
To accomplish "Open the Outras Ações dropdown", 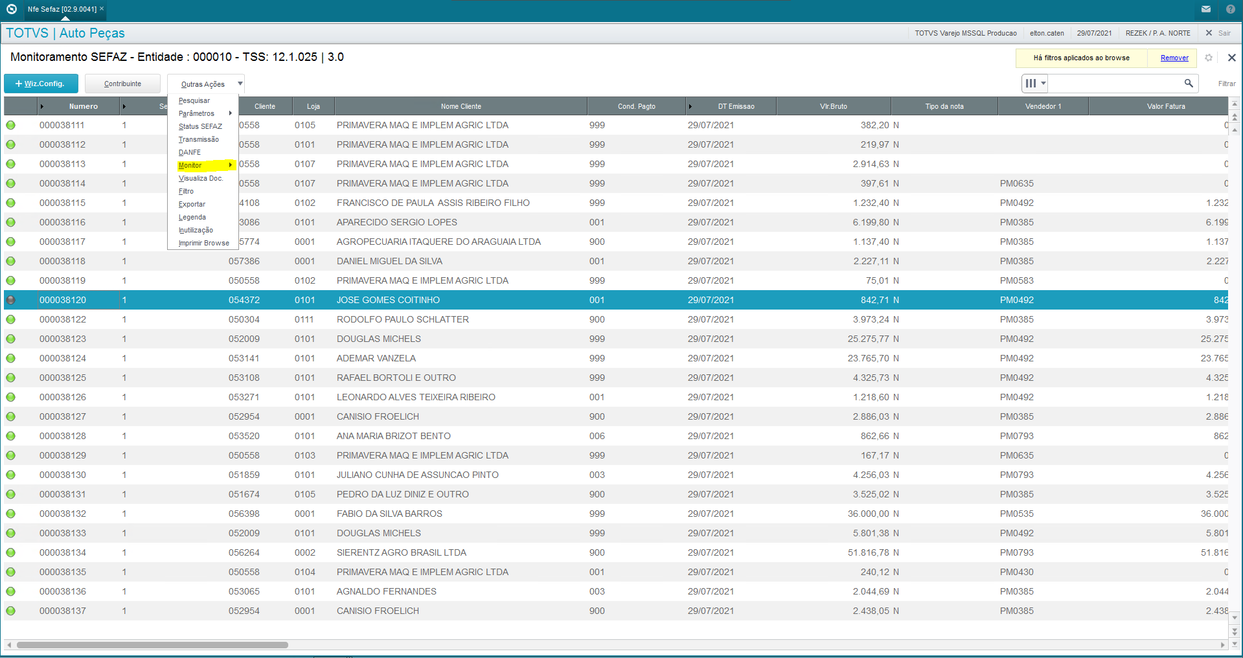I will 206,84.
